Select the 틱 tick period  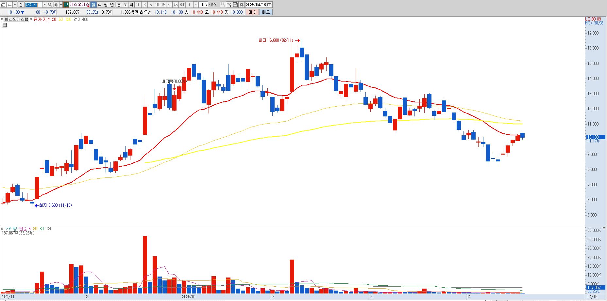131,5
